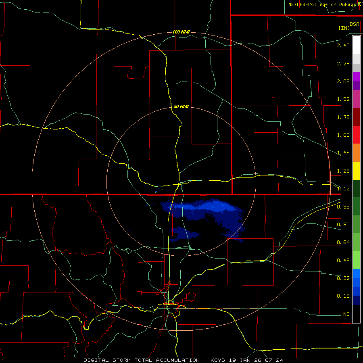Pick the lime green swatch near 0.48

click(x=356, y=260)
